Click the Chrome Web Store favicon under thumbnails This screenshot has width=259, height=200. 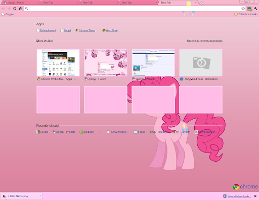(38, 79)
